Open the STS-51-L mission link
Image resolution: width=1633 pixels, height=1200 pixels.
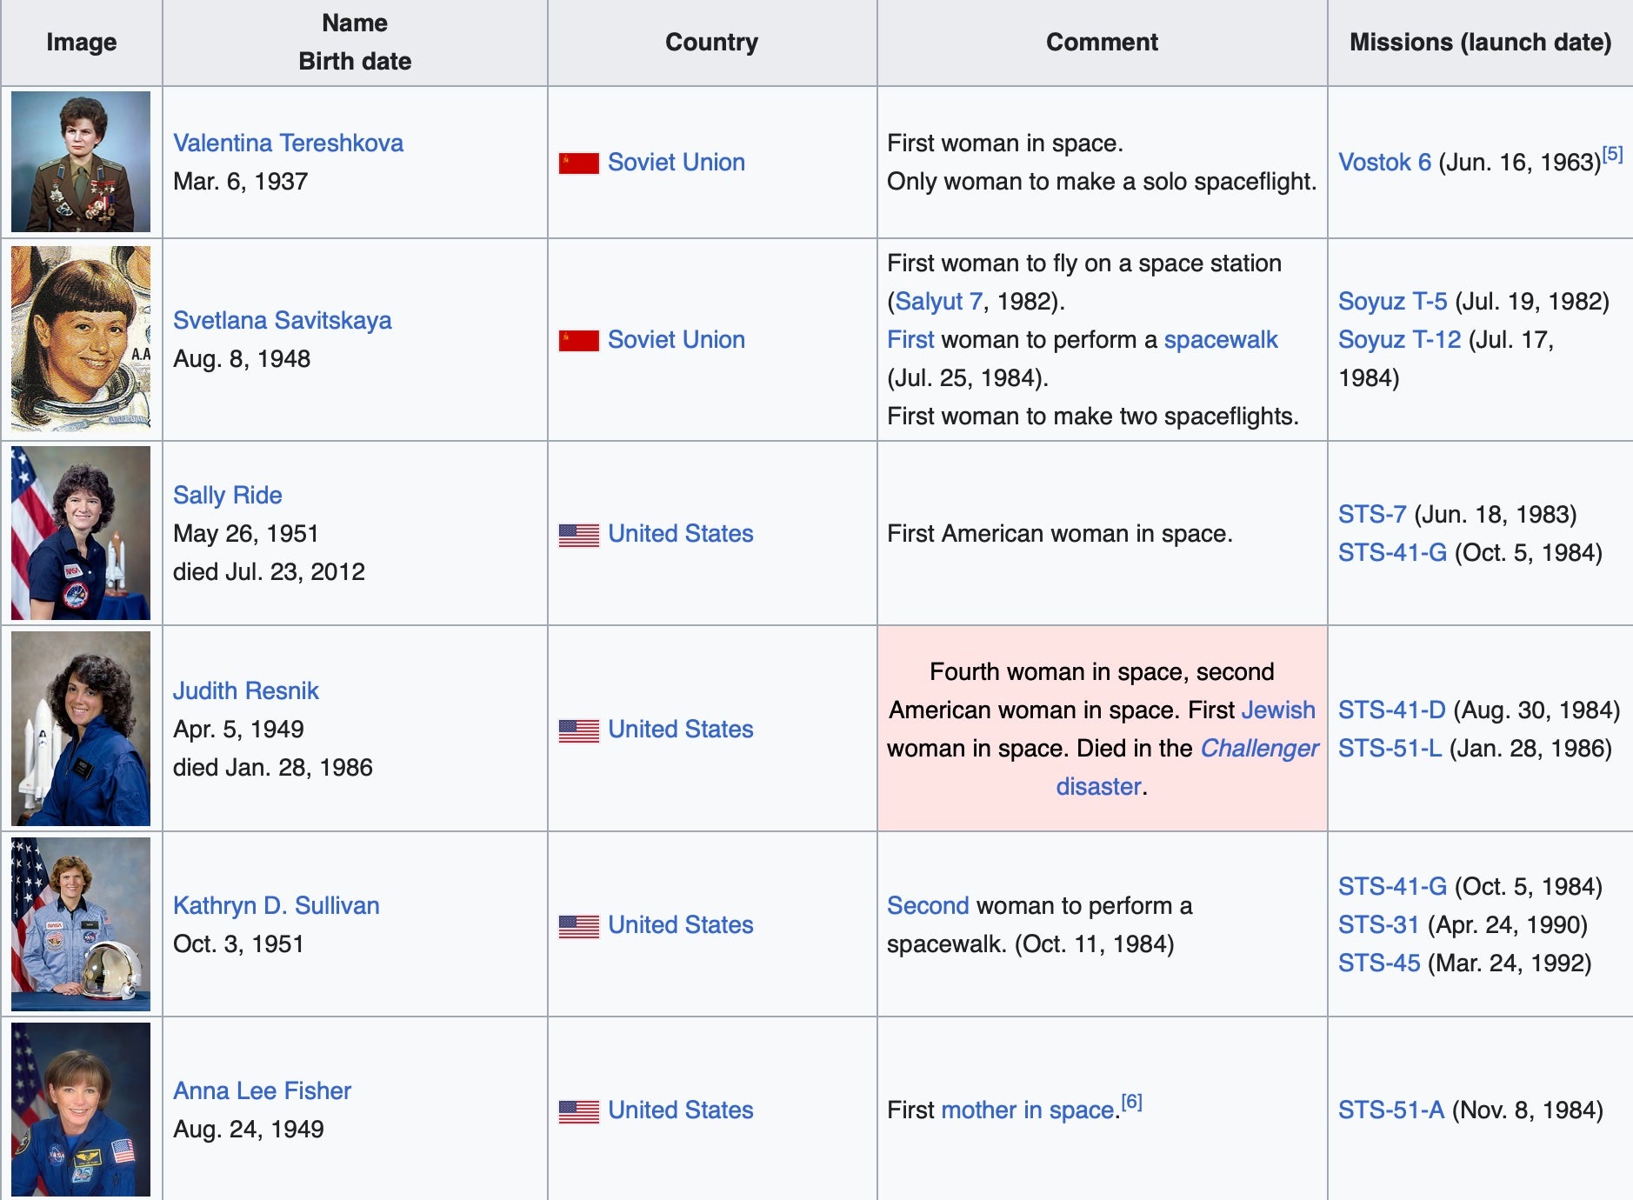point(1390,748)
